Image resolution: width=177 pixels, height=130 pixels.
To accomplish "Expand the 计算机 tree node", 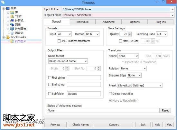I will click(x=8, y=21).
